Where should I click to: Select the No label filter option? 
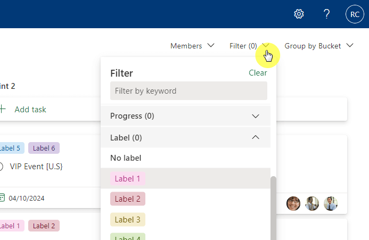pos(185,158)
